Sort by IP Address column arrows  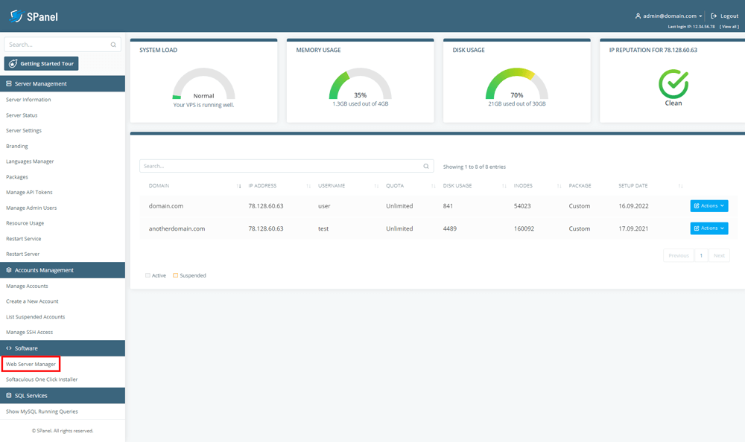[x=308, y=186]
